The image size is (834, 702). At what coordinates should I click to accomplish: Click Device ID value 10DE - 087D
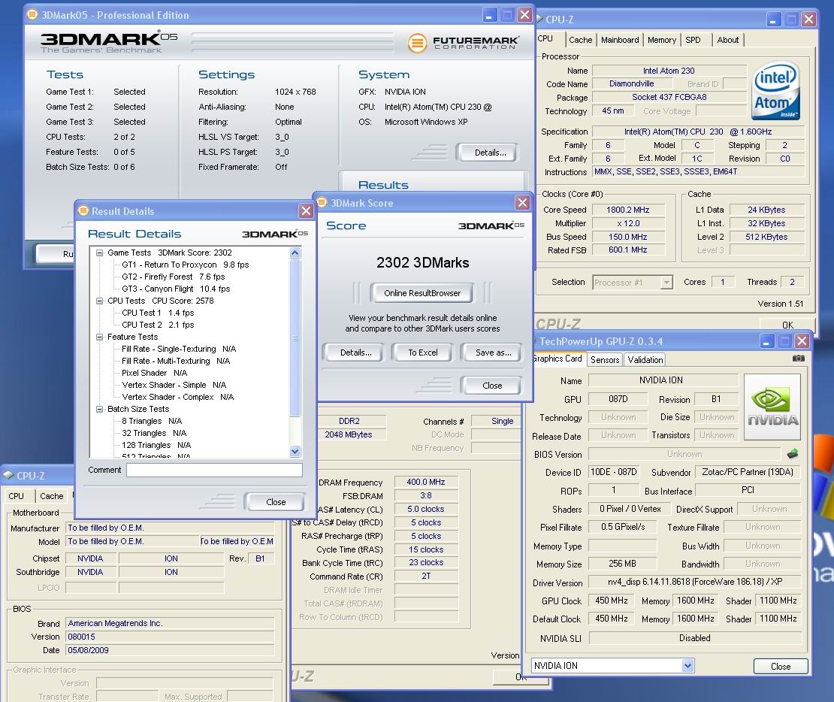coord(613,472)
